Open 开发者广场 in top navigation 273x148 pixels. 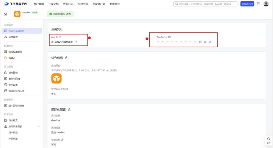(99, 4)
